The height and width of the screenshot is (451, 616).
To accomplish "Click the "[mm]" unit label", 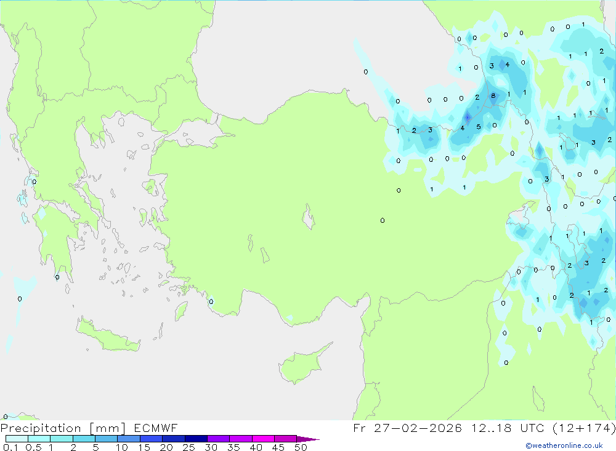I will coord(108,428).
